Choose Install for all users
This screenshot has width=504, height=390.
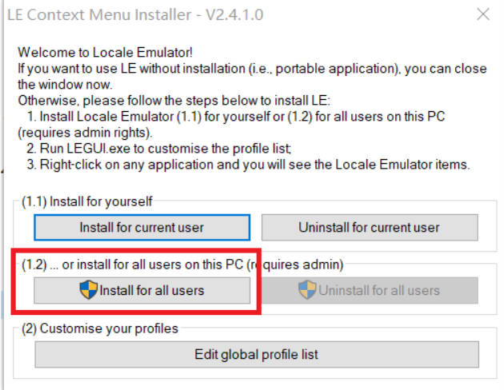coord(142,290)
